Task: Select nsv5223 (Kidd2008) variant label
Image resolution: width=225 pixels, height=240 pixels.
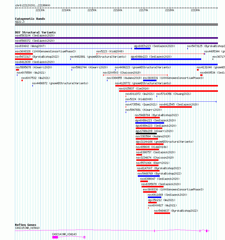Action: pos(110,51)
